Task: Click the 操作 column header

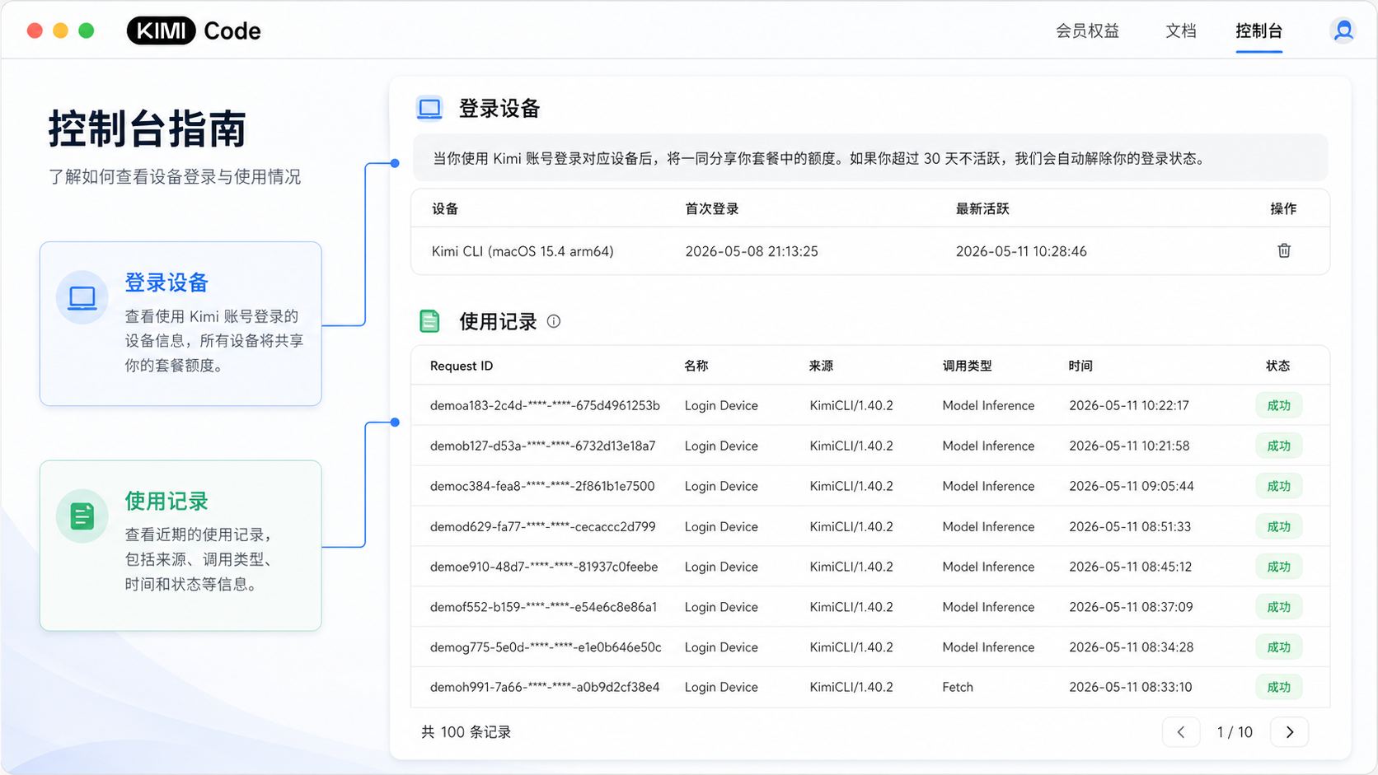Action: (1283, 209)
